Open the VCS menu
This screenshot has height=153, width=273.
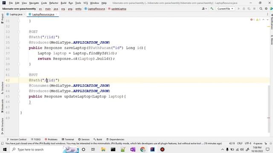(85, 3)
